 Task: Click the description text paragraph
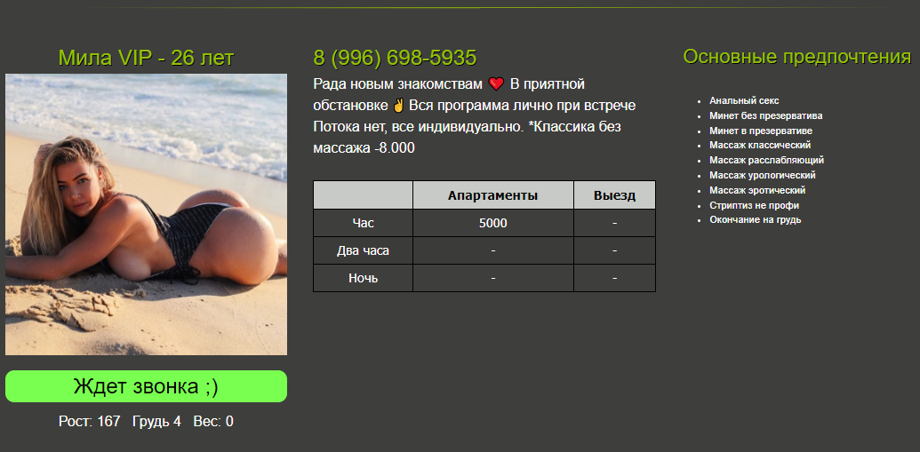[x=476, y=116]
